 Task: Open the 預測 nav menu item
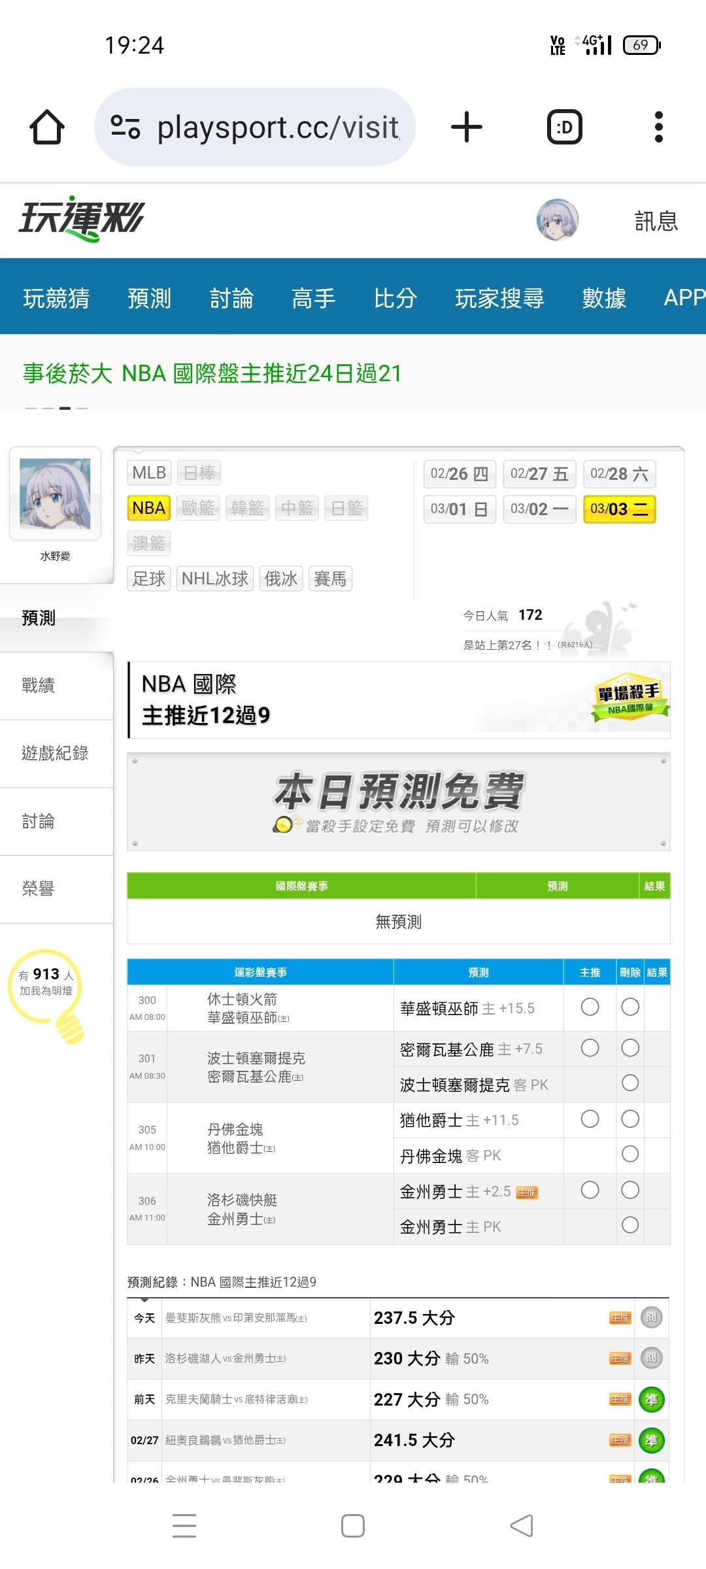coord(149,297)
